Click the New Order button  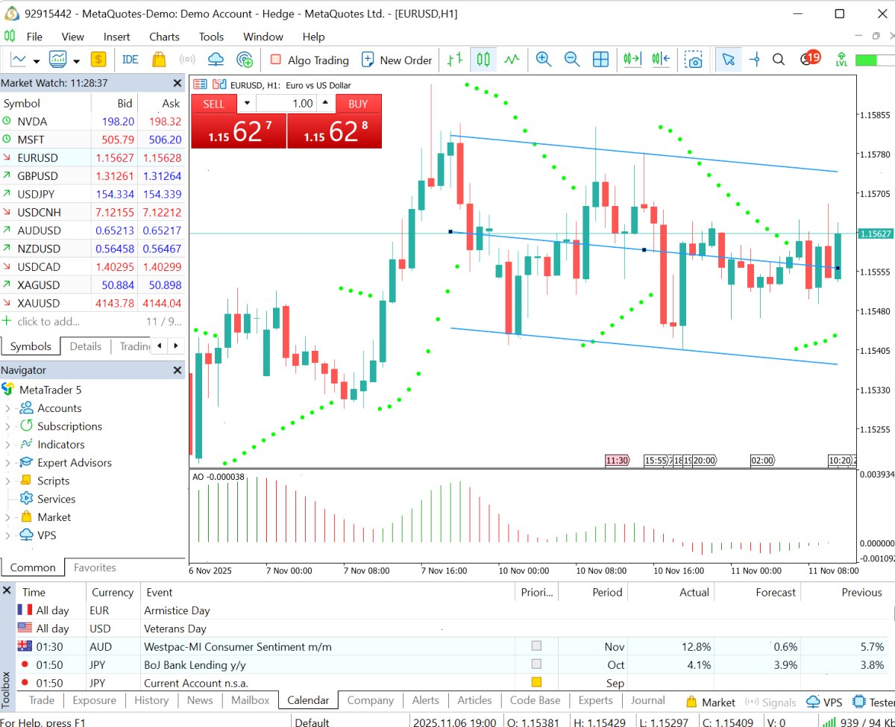397,60
